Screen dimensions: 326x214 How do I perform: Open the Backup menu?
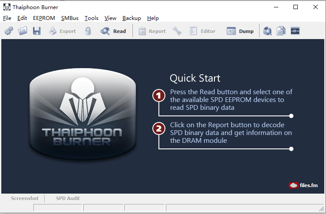pos(132,18)
